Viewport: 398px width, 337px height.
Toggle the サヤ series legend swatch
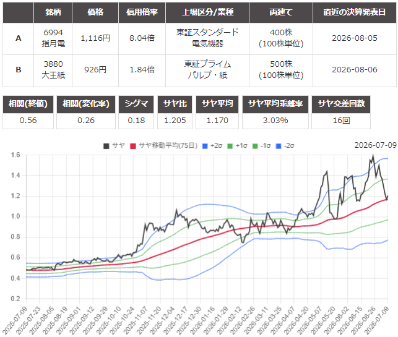coord(106,146)
